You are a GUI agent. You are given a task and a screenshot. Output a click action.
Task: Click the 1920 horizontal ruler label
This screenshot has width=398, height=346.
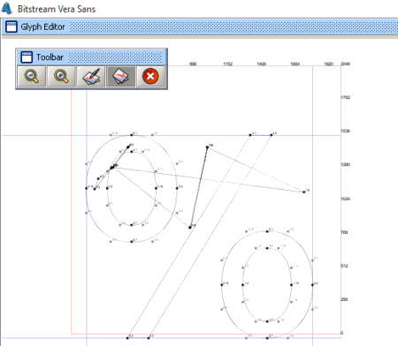pos(329,64)
